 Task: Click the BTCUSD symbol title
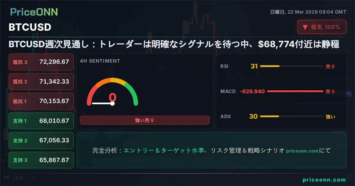30,27
